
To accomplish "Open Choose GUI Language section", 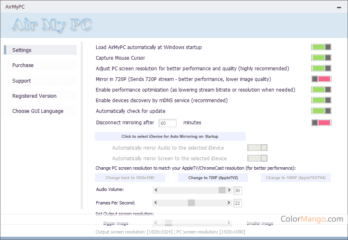I will click(41, 111).
